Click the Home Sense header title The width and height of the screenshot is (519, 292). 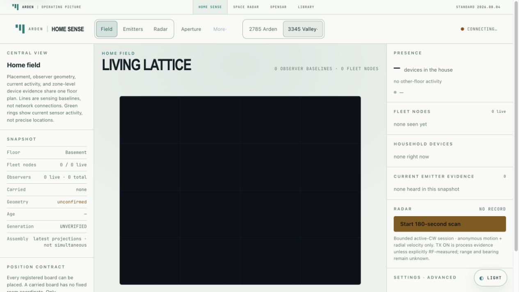[68, 29]
